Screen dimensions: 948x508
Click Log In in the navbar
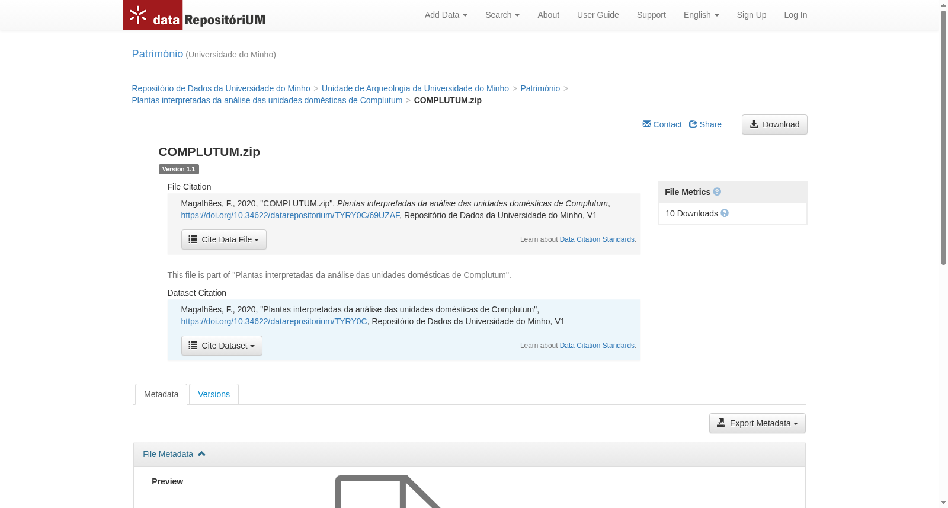pos(795,15)
